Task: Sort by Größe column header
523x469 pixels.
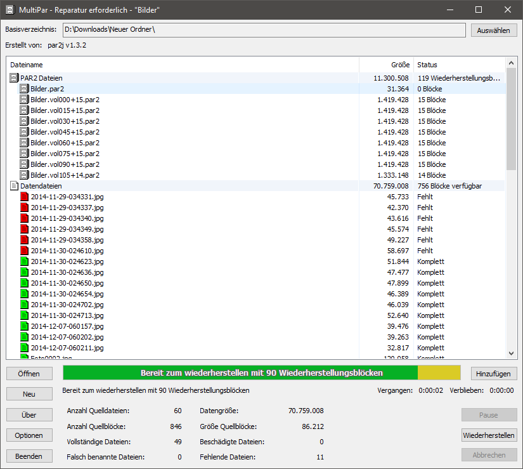Action: tap(386, 65)
